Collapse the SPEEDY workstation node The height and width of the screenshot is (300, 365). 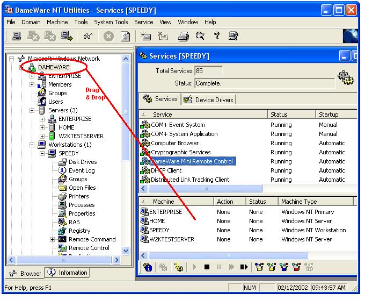42,153
